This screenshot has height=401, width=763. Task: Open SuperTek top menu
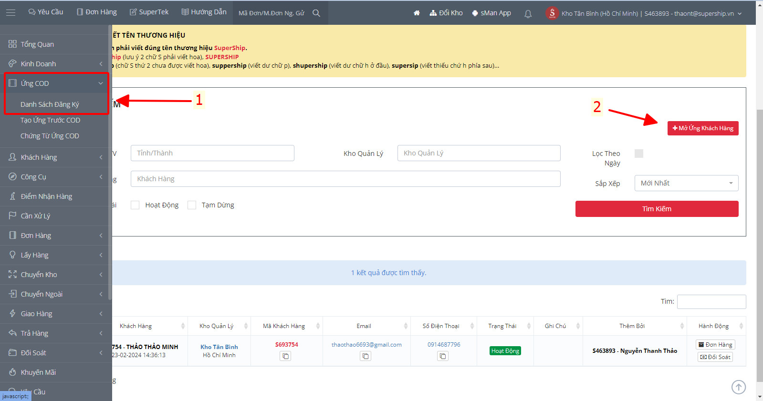(149, 12)
